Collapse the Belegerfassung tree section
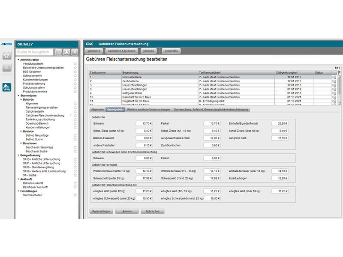The height and width of the screenshot is (257, 343). (x=18, y=155)
